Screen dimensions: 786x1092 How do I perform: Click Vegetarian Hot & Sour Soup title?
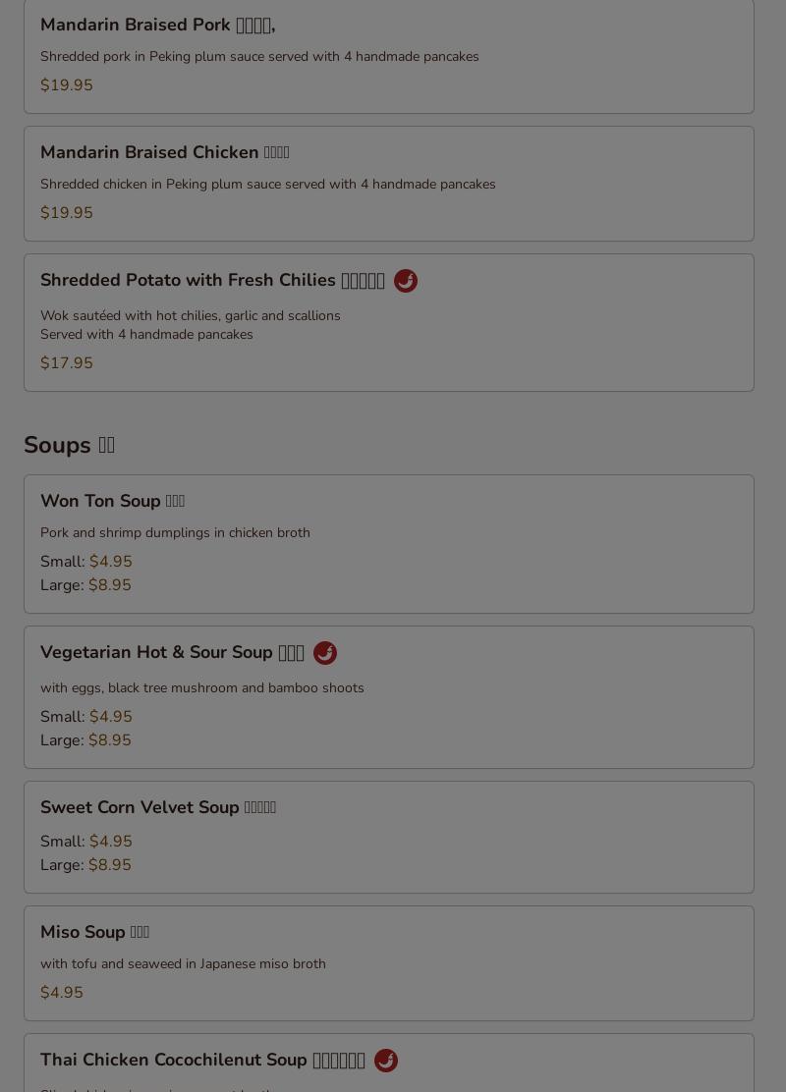(172, 653)
